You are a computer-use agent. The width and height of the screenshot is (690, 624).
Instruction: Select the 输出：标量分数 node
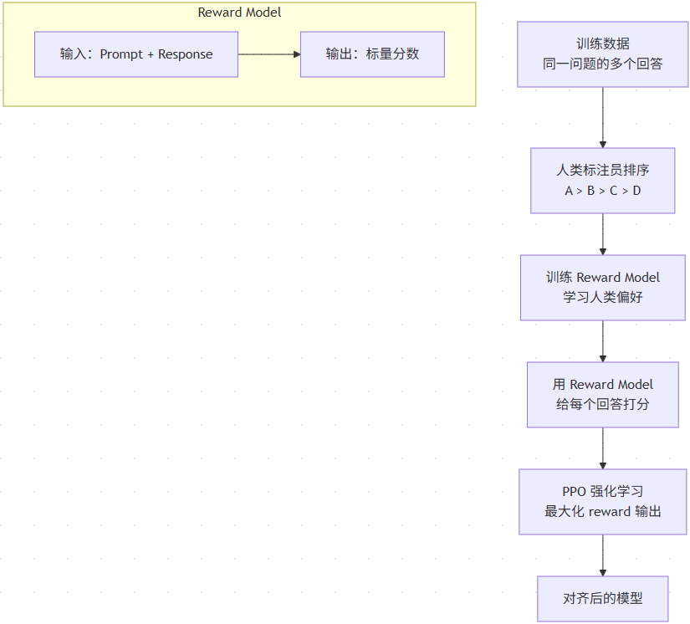pyautogui.click(x=372, y=54)
